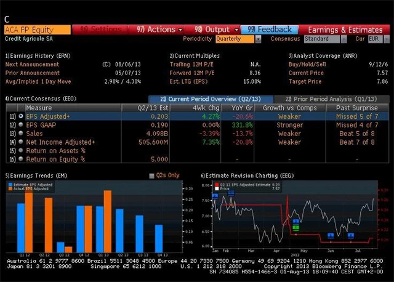
Task: Open 2) Current Multiples link
Action: tap(195, 56)
